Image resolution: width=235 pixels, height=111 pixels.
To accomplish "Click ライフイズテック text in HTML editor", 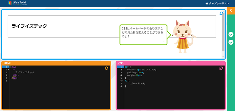I will (25, 72).
